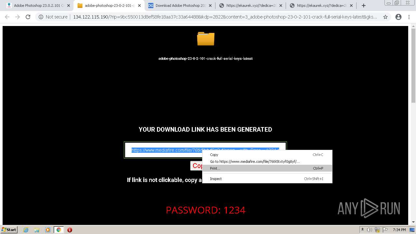Click the If link is not clickable text

coord(164,180)
